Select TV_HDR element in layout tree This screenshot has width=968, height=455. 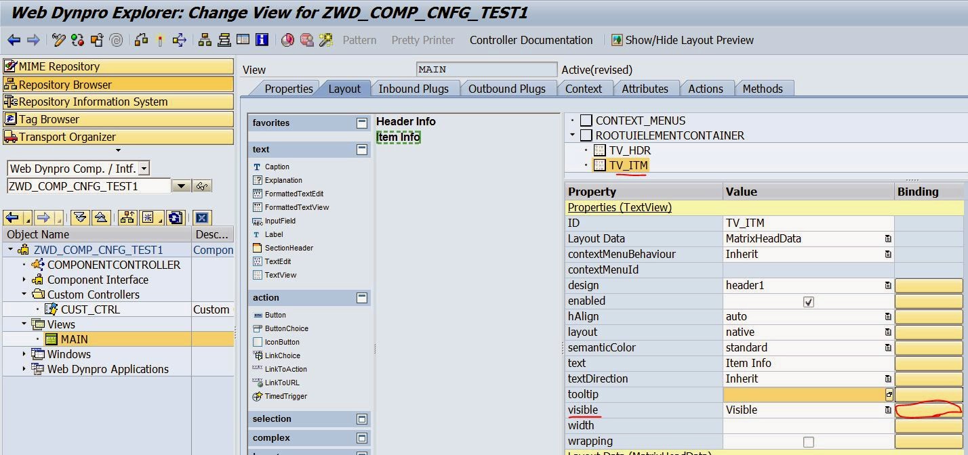pos(629,150)
